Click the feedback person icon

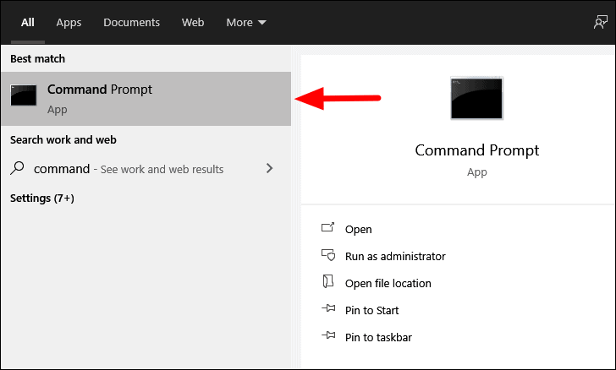pyautogui.click(x=600, y=22)
